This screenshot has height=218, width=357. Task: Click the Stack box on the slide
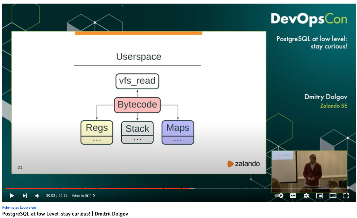(137, 132)
